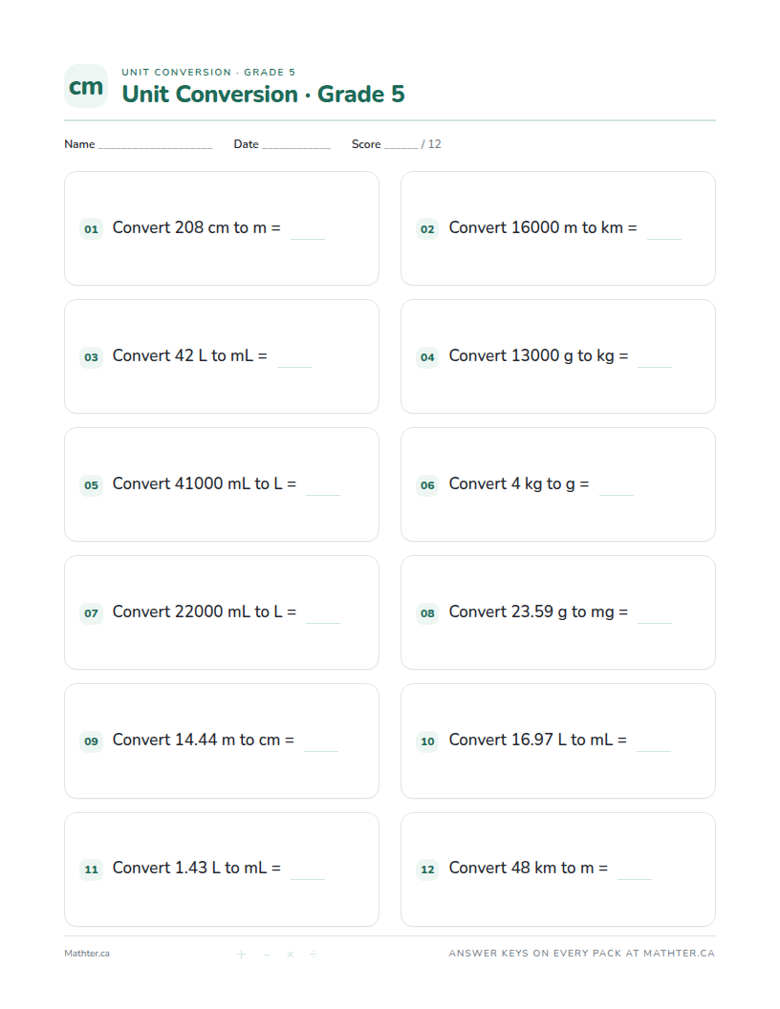Viewport: 780px width, 1009px height.
Task: Click the text 'Convert 16.97 L to mL ='
Action: pos(537,740)
